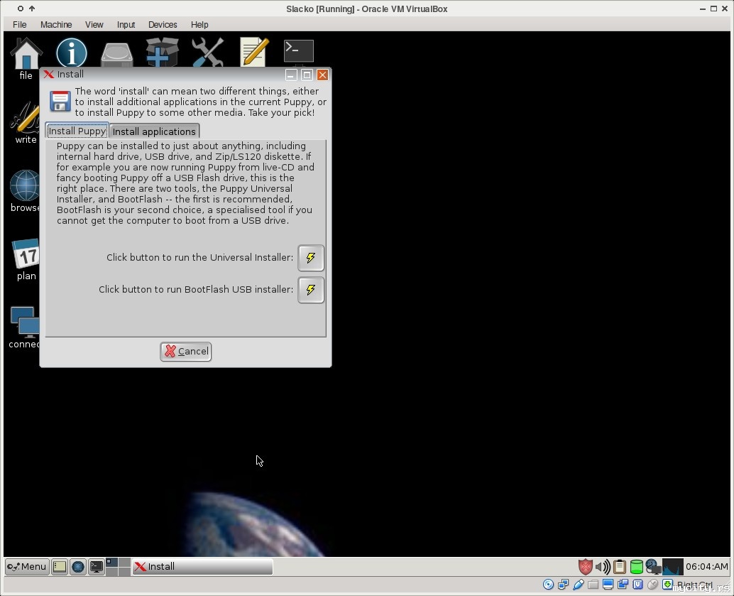Image resolution: width=734 pixels, height=596 pixels.
Task: Click the green storage cylinder tray icon
Action: 636,567
